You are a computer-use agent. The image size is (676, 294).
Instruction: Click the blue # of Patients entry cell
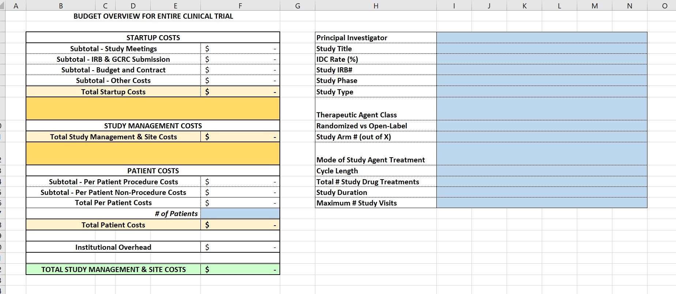[240, 214]
